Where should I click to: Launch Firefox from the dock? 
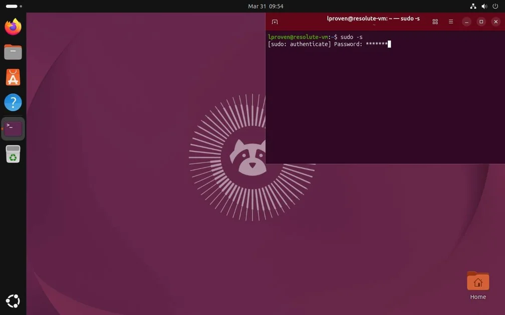click(13, 27)
